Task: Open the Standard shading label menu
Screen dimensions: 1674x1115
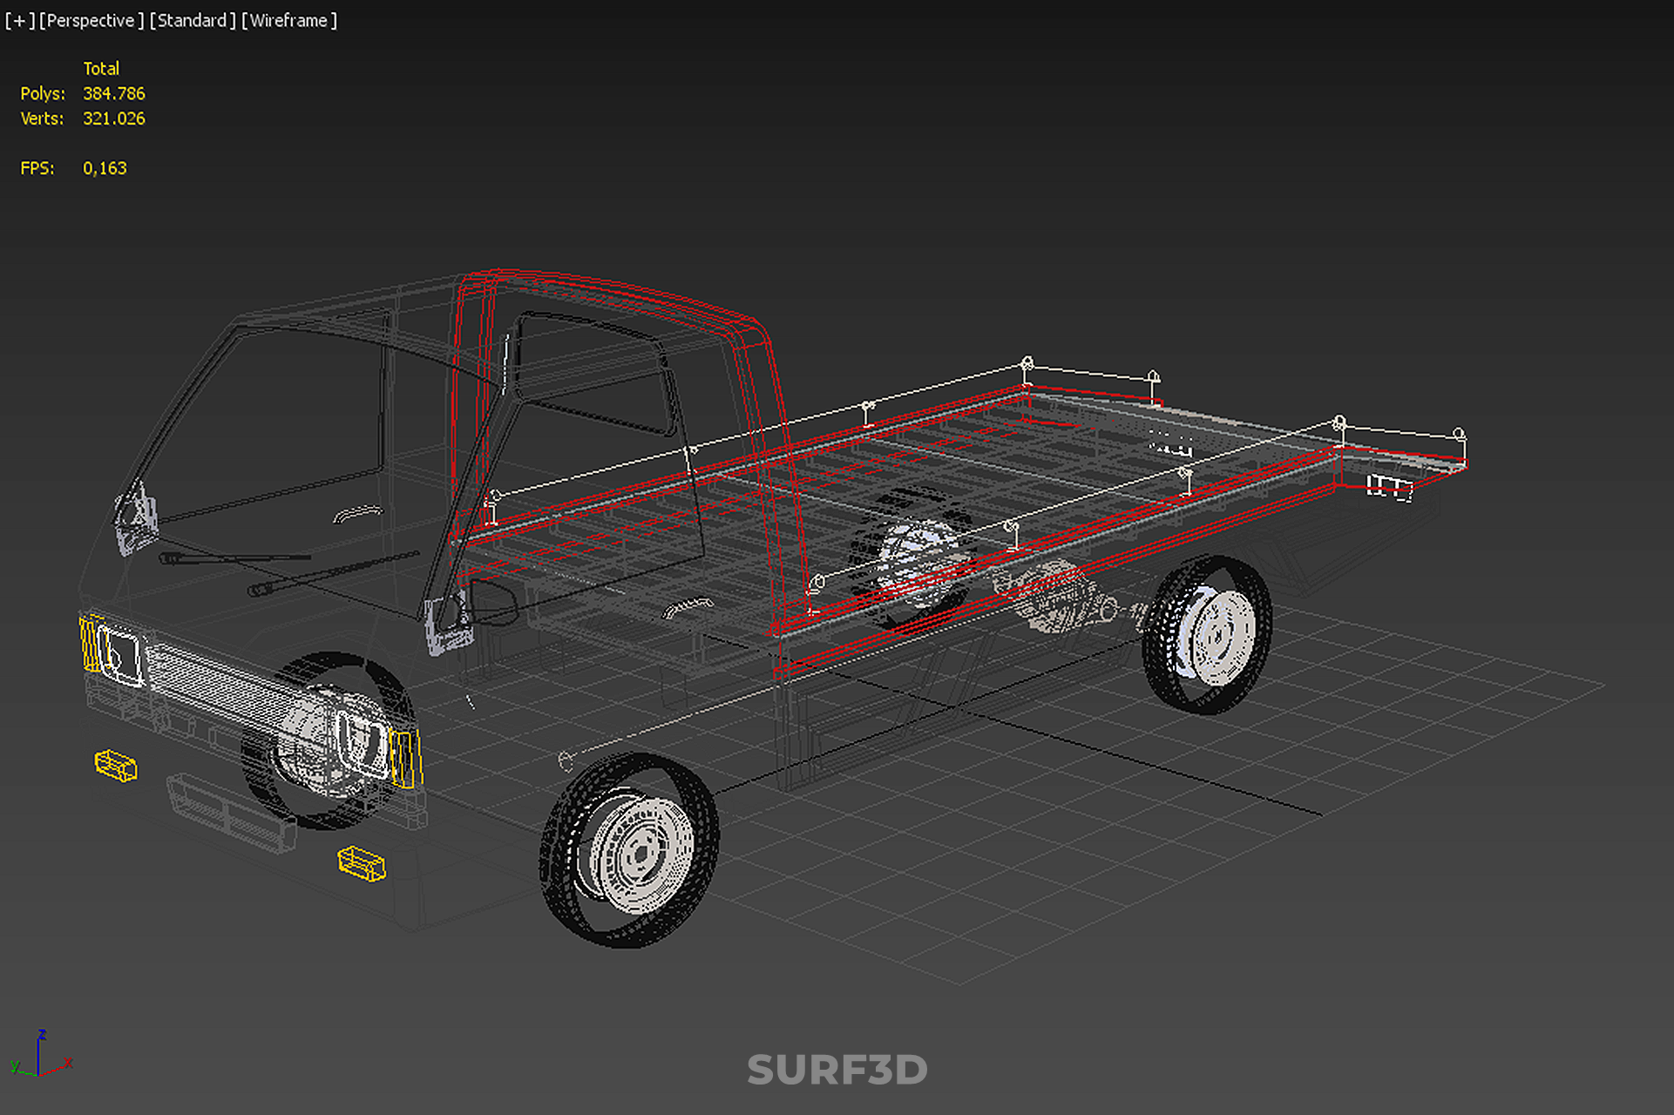Action: click(193, 20)
